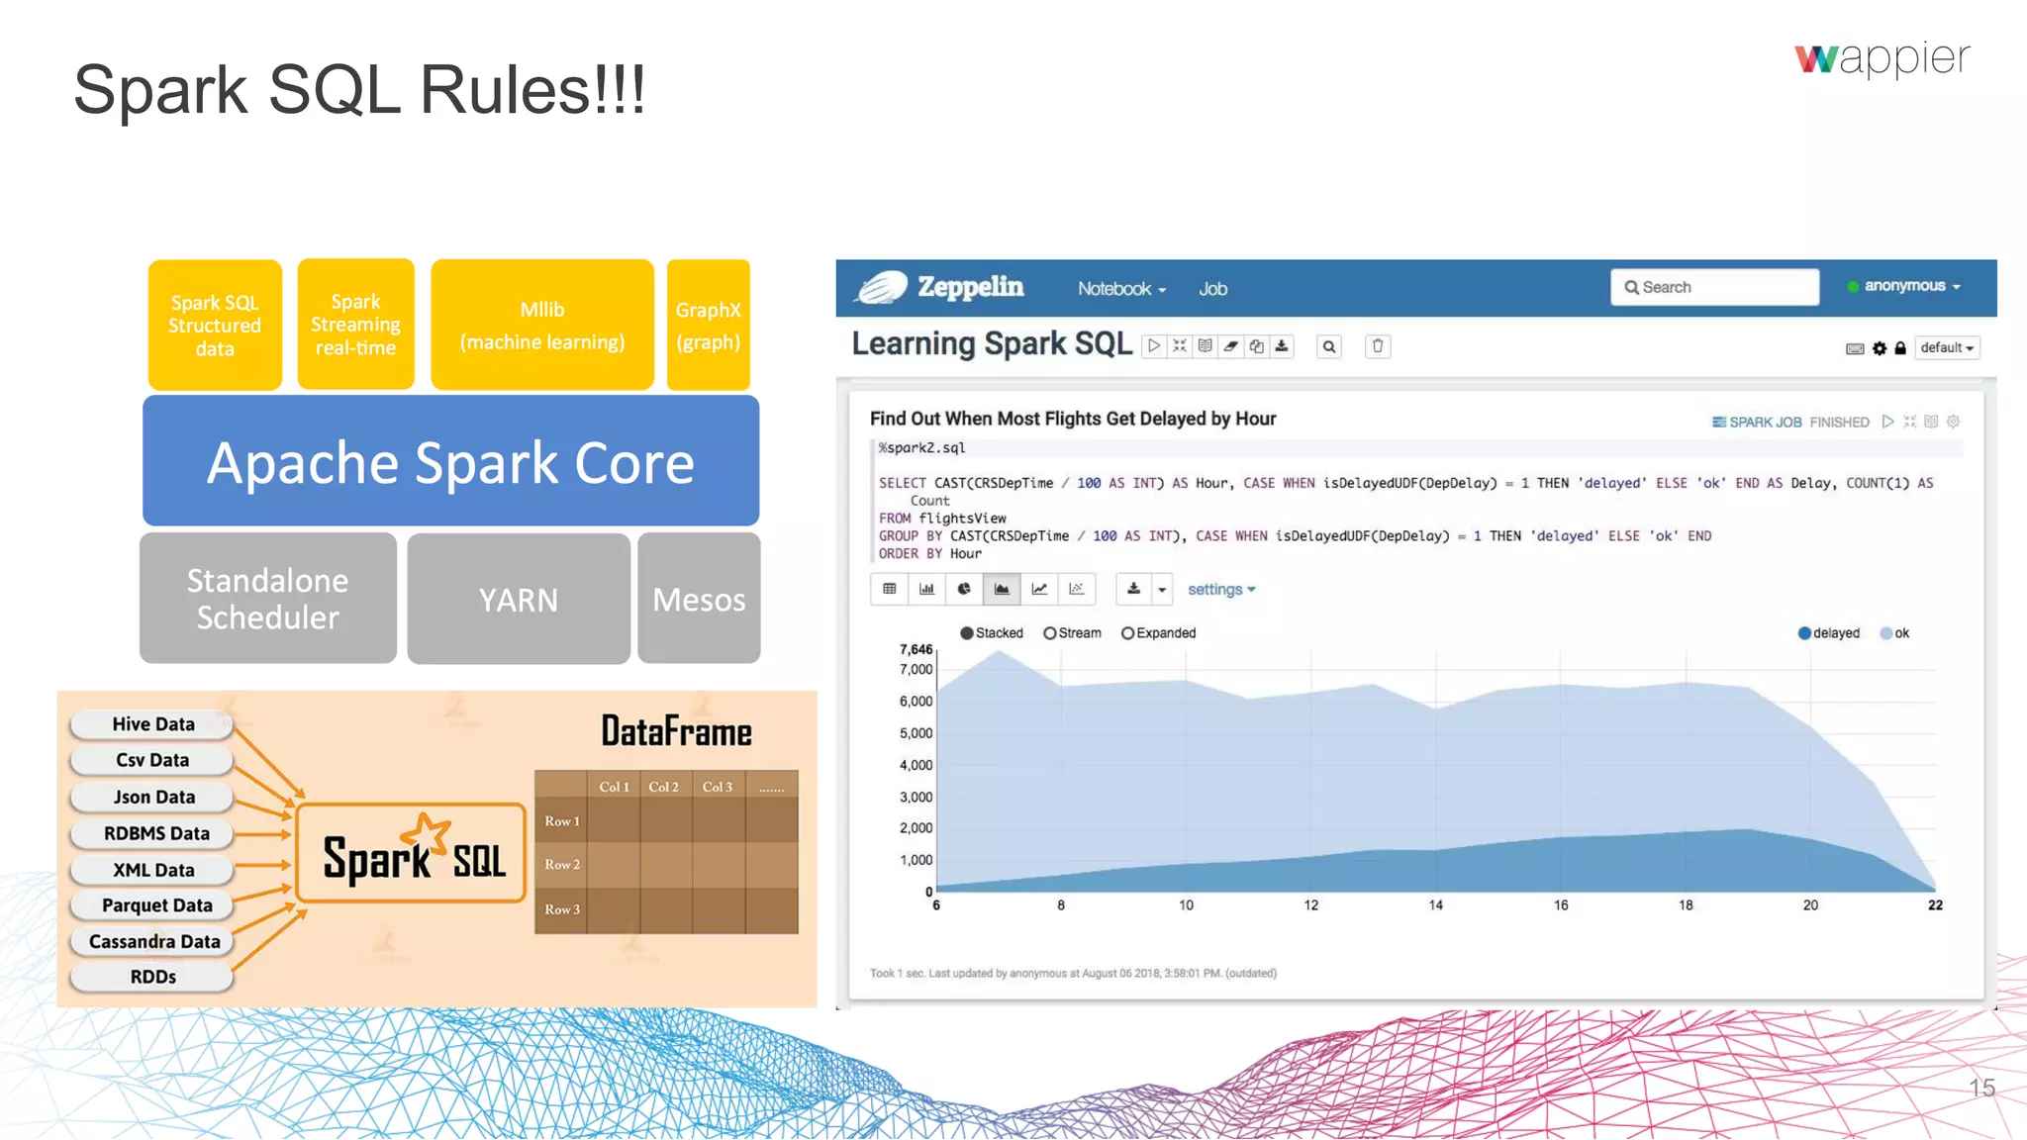2027x1140 pixels.
Task: Click the XML Data source label
Action: 152,870
